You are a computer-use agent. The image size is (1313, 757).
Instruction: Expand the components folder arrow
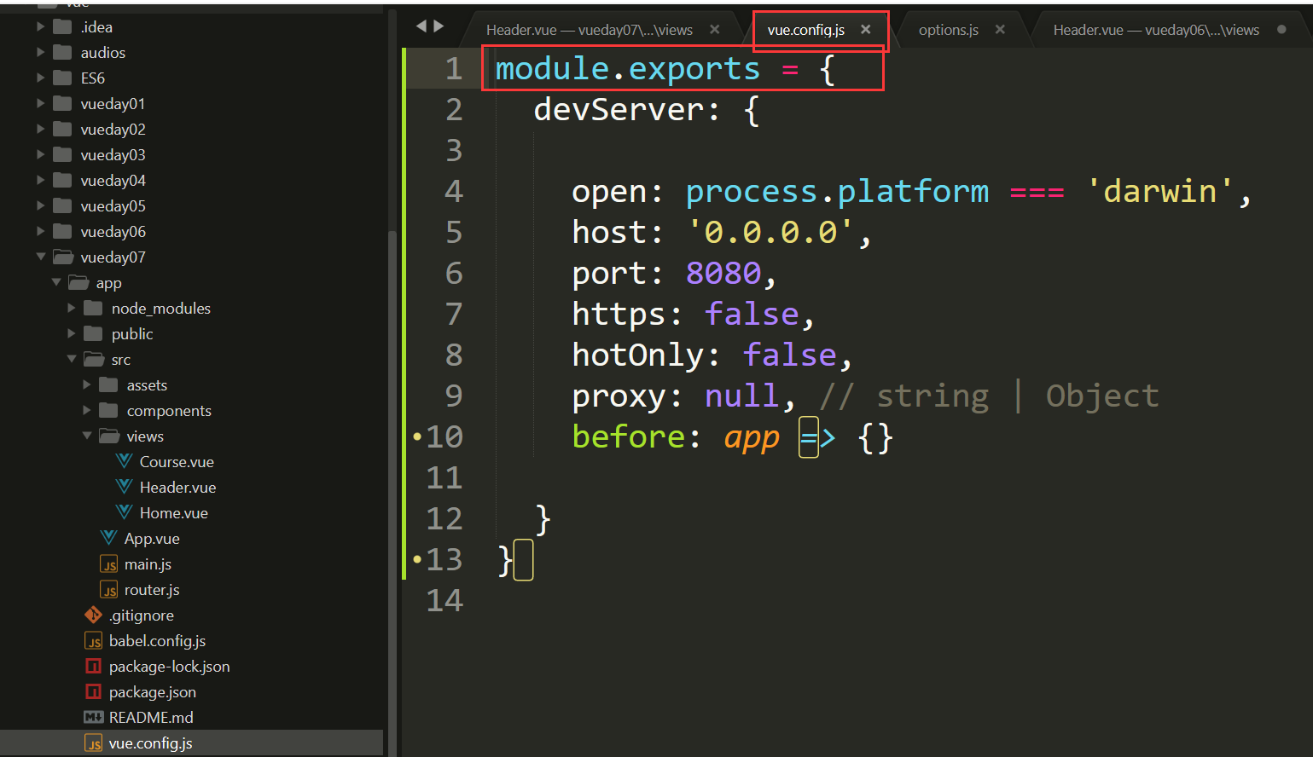pyautogui.click(x=86, y=411)
